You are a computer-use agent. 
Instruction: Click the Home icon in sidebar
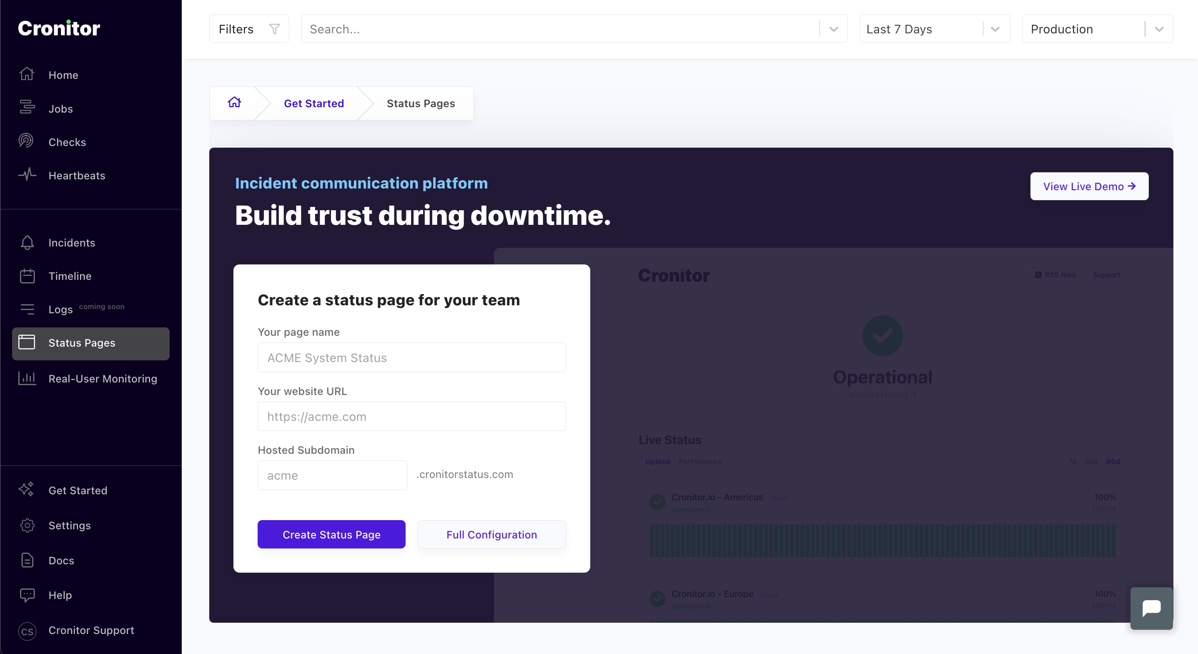27,74
